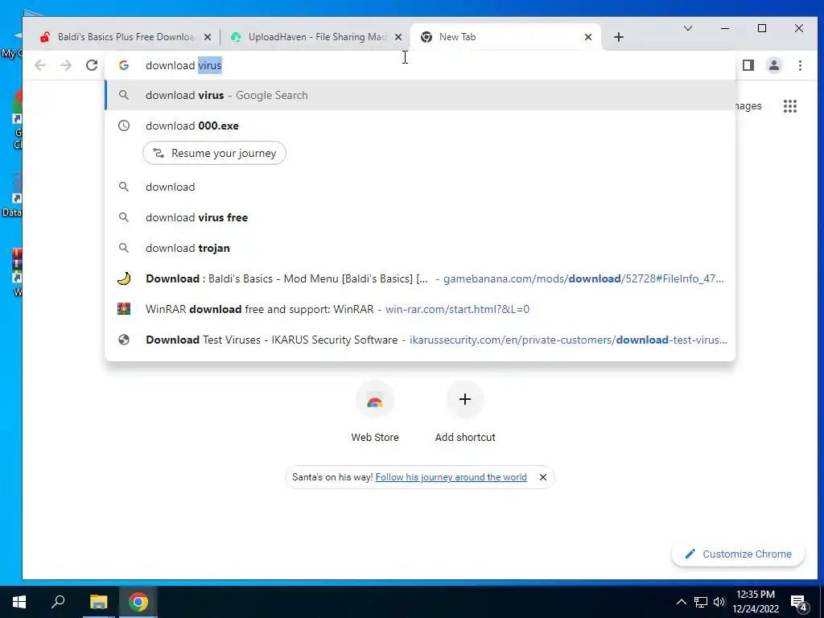Click the network icon in system tray
The image size is (824, 618).
click(x=701, y=602)
